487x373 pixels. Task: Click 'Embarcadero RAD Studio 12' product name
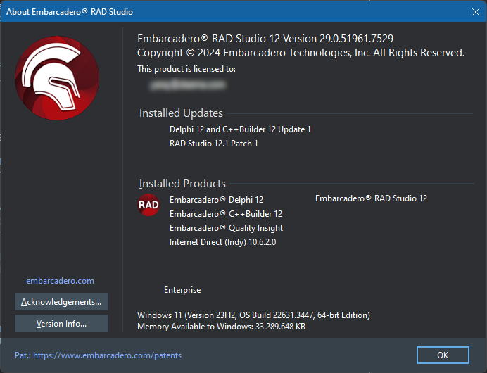pyautogui.click(x=371, y=198)
